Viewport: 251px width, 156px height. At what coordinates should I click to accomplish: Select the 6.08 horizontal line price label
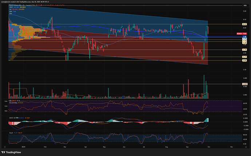[244, 61]
